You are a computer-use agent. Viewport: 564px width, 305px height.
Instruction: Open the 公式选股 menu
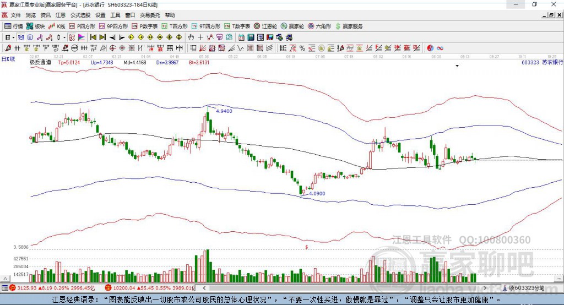(80, 15)
